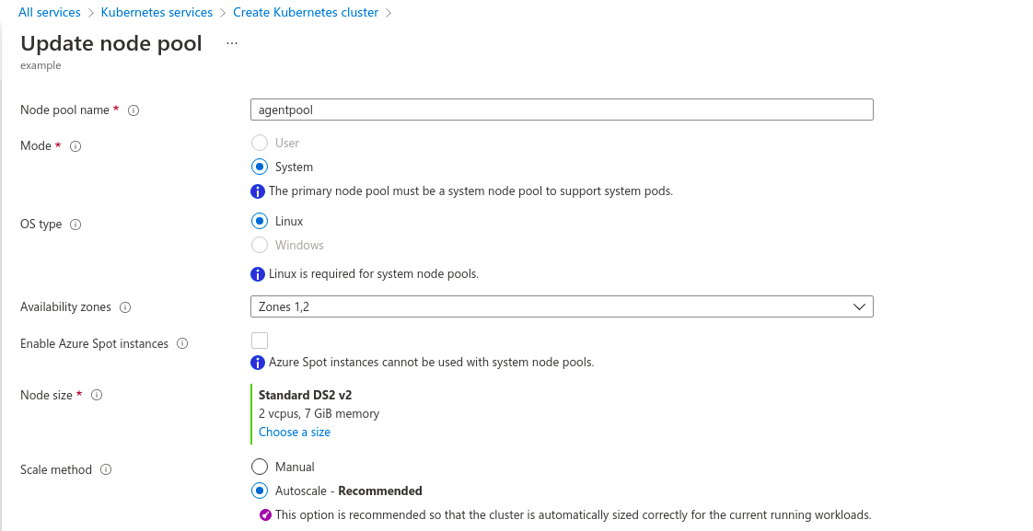Show info for Availability zones
The width and height of the screenshot is (1033, 531).
[x=125, y=307]
